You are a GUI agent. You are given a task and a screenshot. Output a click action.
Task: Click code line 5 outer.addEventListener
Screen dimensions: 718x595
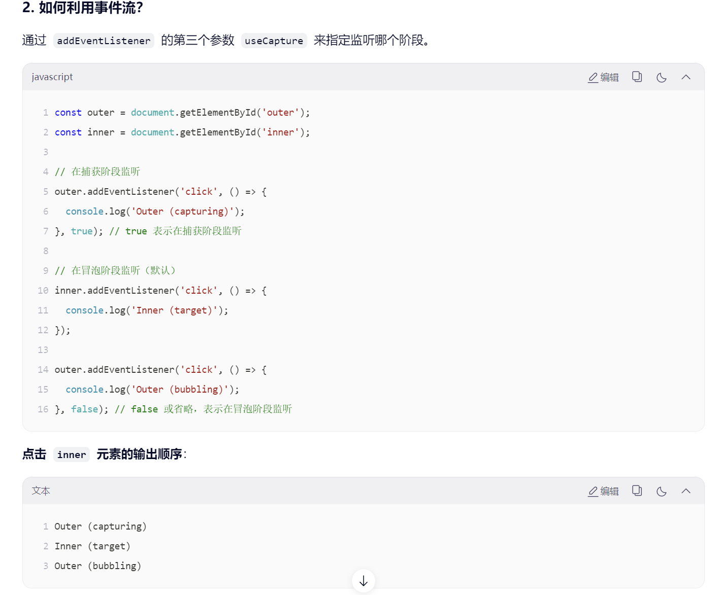[x=160, y=192]
